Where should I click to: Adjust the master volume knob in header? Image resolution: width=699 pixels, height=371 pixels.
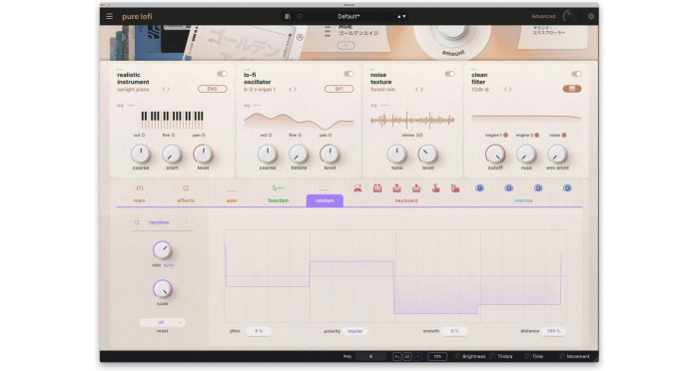568,16
